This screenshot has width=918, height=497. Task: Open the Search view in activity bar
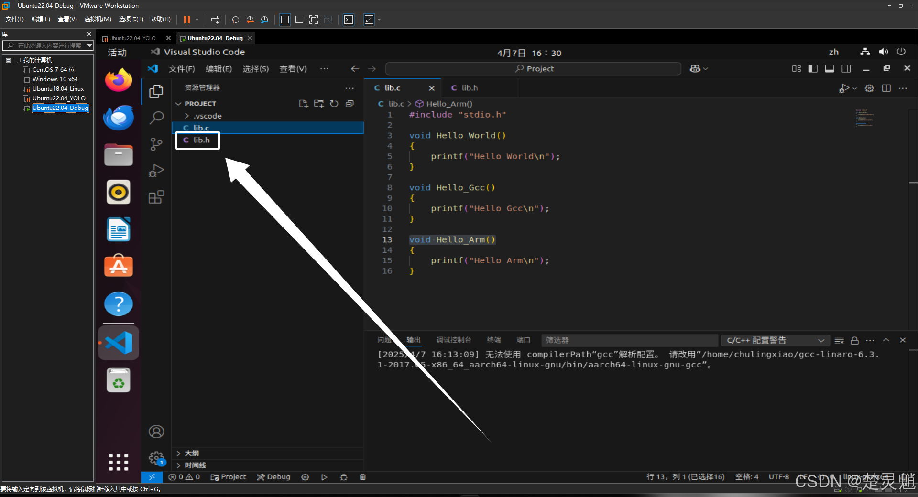156,118
